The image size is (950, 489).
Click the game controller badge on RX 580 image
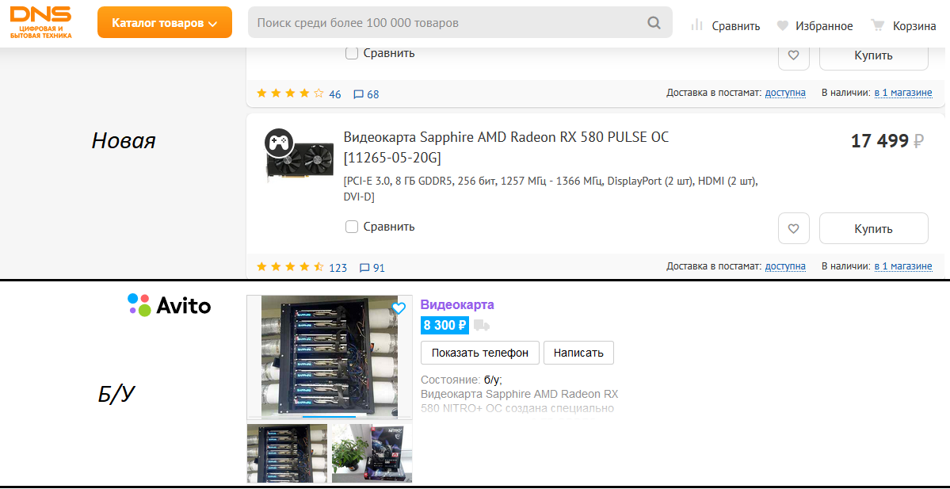[x=279, y=143]
